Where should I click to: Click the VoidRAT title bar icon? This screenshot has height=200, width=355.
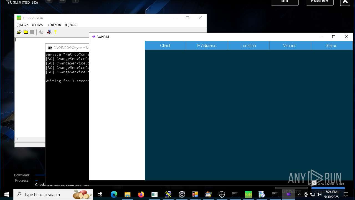coord(94,37)
